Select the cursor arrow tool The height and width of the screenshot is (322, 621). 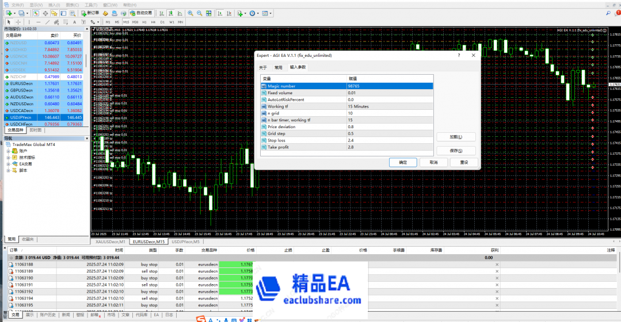pos(9,22)
